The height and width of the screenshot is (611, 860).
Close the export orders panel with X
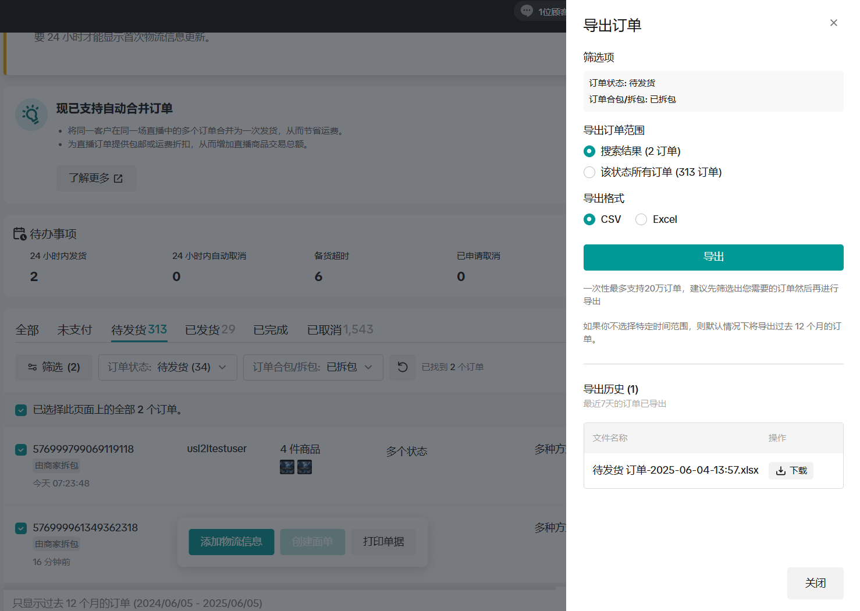[x=833, y=23]
